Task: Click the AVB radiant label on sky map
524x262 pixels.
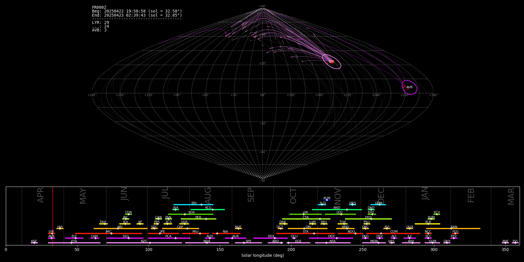Action: point(409,87)
